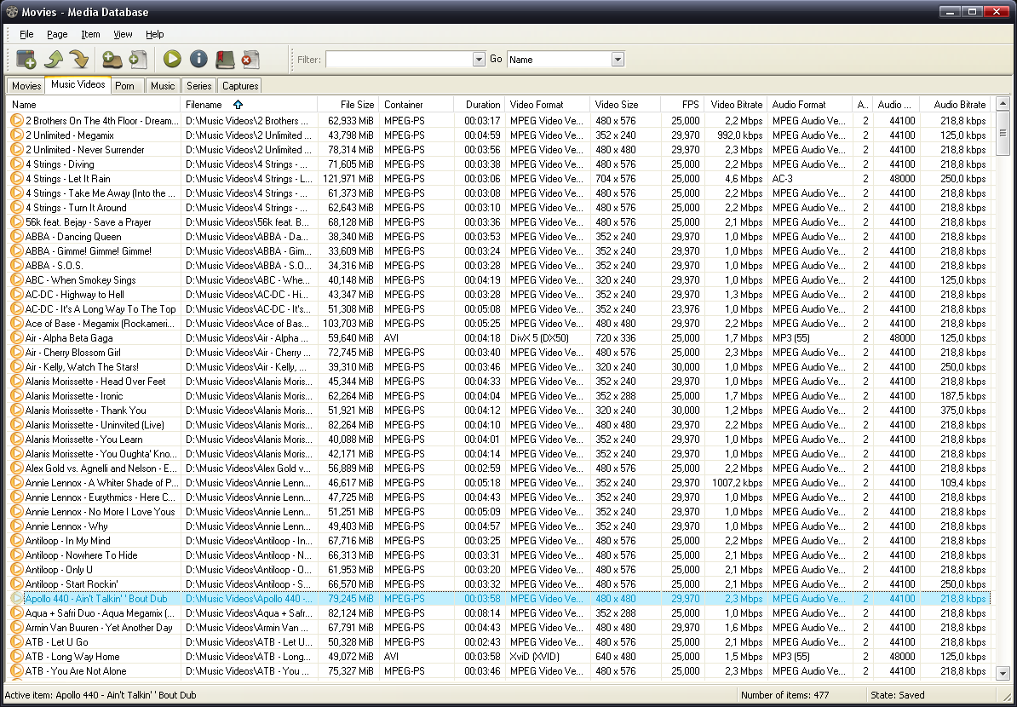
Task: Click the Go button next to filter
Action: tap(496, 59)
